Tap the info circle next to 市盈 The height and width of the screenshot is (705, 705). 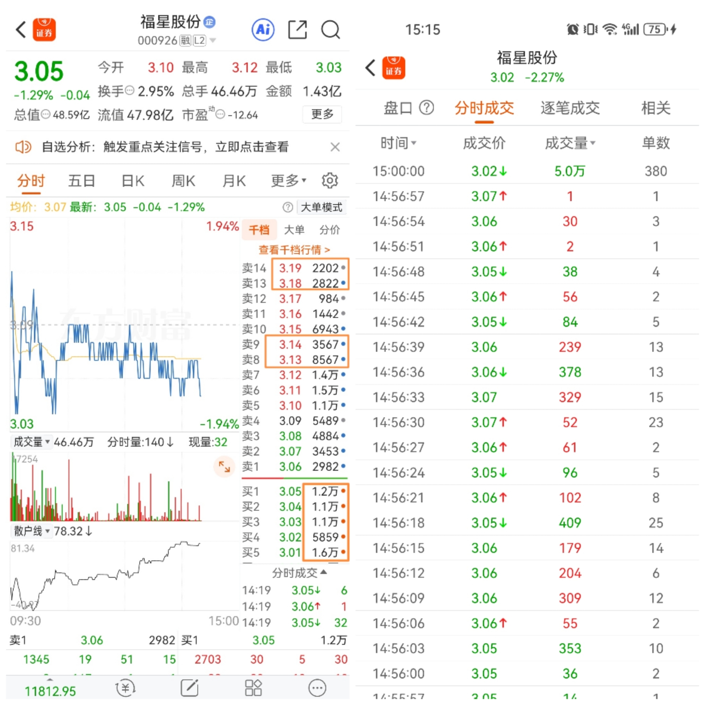[220, 115]
